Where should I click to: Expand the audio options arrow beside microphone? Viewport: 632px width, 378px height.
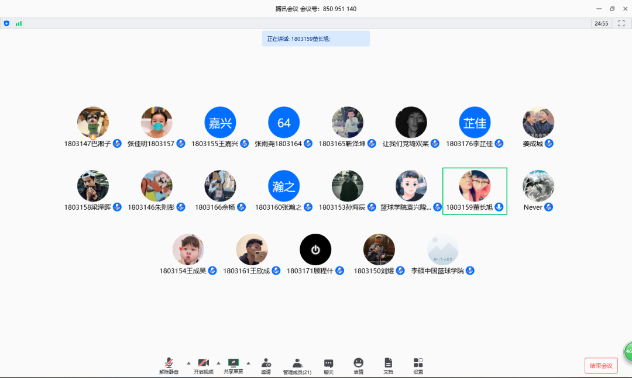[188, 363]
